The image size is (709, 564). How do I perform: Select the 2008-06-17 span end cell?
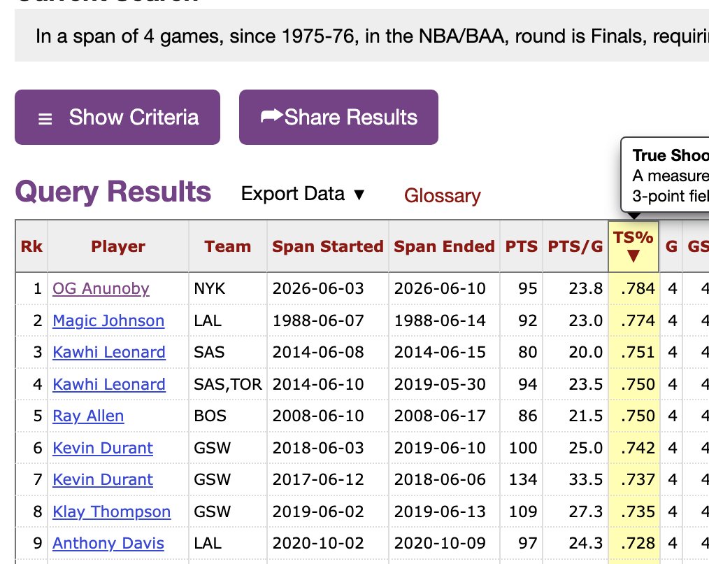(x=444, y=416)
